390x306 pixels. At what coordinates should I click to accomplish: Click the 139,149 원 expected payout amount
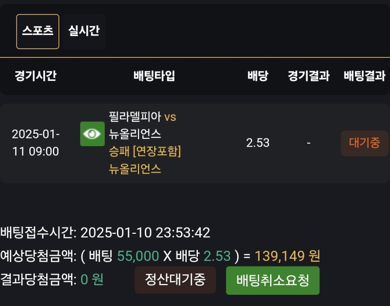coord(287,256)
